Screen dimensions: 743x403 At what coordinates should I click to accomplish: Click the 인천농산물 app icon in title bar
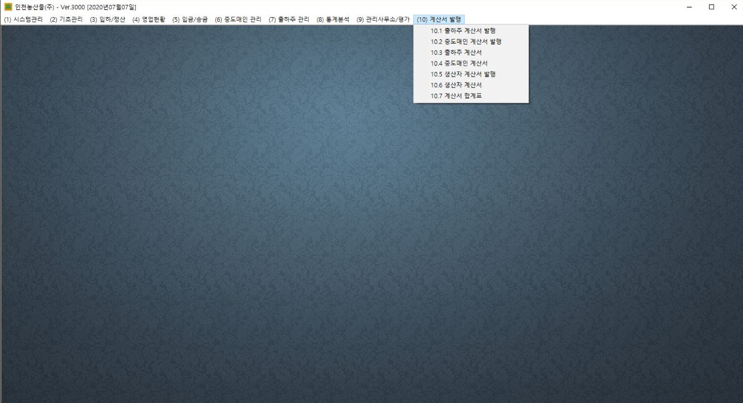tap(8, 7)
